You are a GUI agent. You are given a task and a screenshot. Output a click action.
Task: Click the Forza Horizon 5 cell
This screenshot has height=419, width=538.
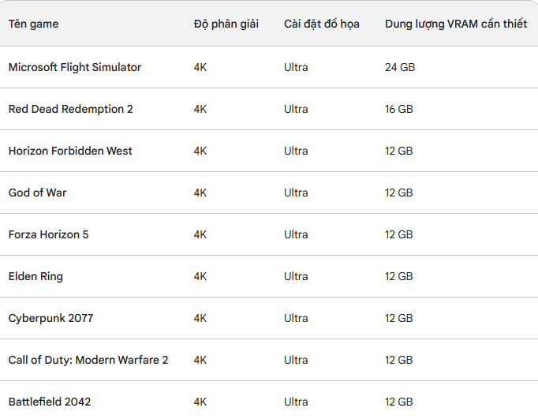click(48, 234)
